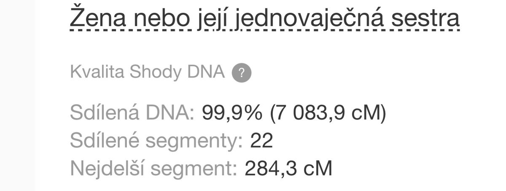Click the "Sdílené segmenty:" label
506x191 pixels.
156,141
